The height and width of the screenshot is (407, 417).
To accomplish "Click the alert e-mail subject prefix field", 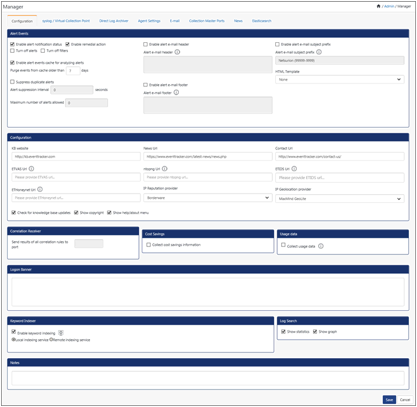I will [x=340, y=60].
